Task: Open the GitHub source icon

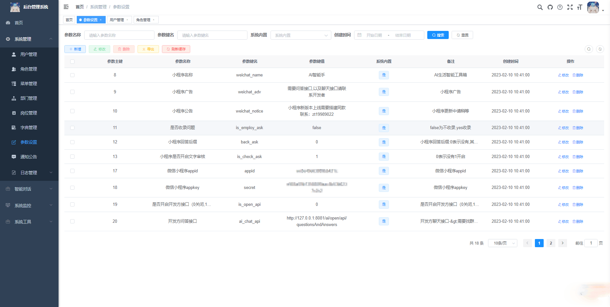Action: (550, 7)
